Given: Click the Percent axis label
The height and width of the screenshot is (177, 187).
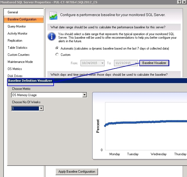Looking at the screenshot, I should coord(98,126).
